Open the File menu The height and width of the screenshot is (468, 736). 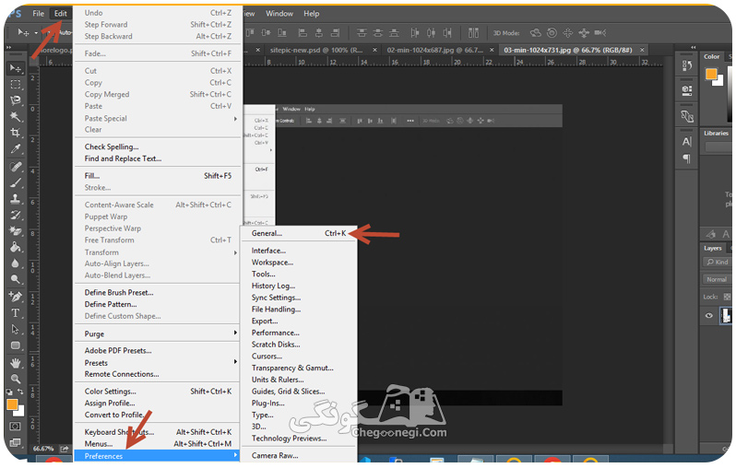tap(39, 14)
